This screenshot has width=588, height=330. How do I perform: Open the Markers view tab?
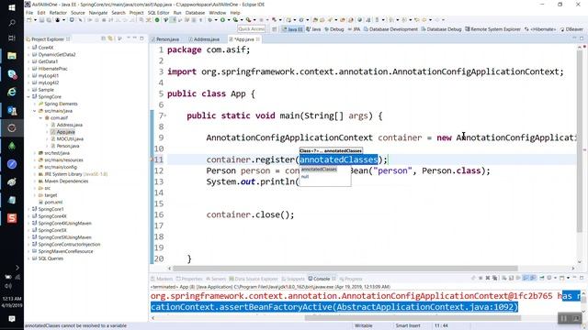coord(162,279)
